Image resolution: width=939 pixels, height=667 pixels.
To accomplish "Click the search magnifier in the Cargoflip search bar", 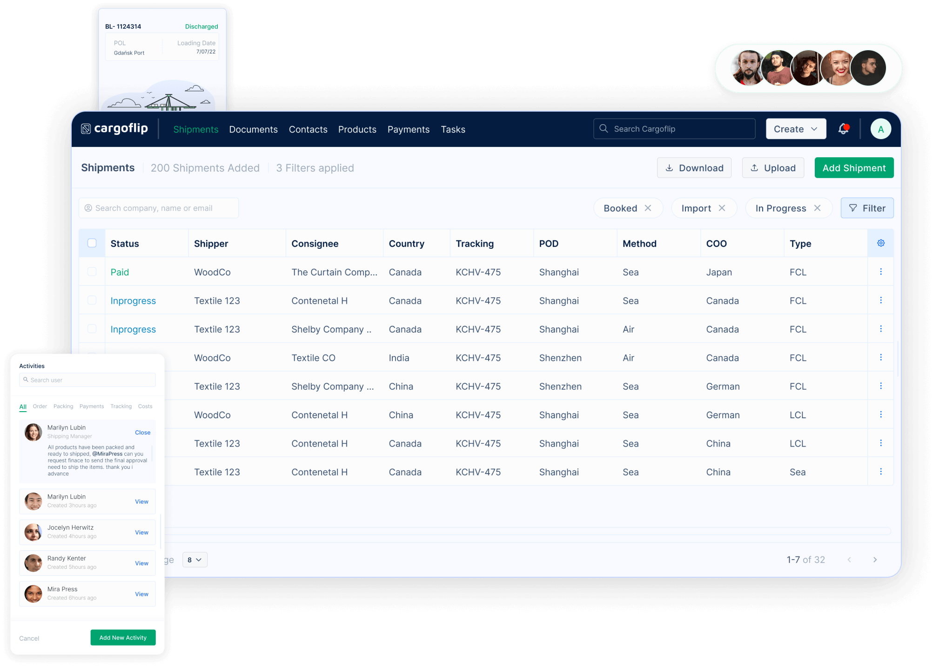I will pyautogui.click(x=604, y=128).
